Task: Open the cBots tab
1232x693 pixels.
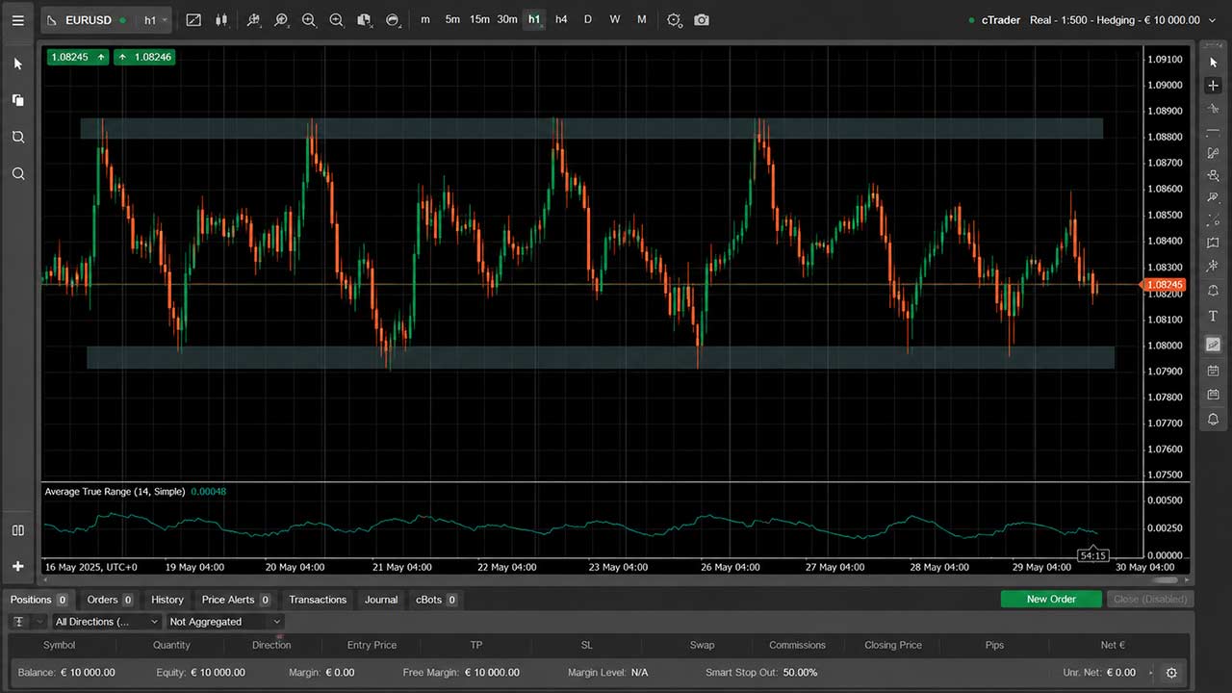Action: [x=436, y=600]
